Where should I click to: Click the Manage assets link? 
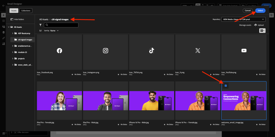click(245, 25)
